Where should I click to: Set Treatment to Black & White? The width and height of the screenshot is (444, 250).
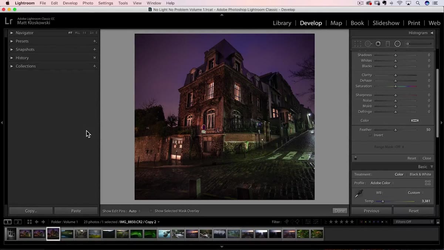pyautogui.click(x=420, y=174)
